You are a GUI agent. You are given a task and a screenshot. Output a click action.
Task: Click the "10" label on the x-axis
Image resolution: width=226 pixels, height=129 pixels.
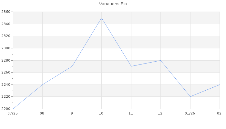[x=101, y=113]
